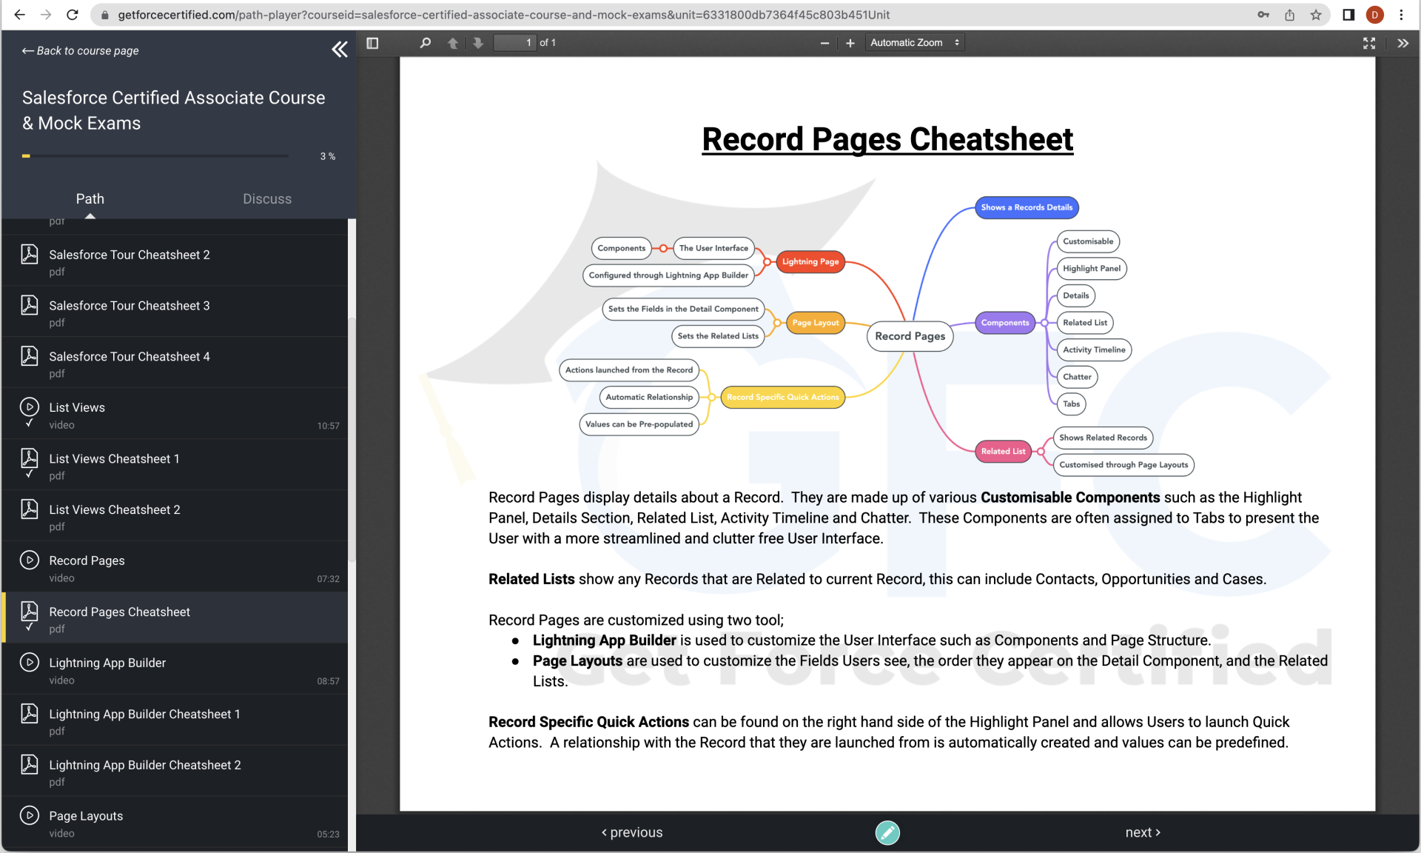Click the expand to fullscreen icon
This screenshot has height=853, width=1421.
tap(1369, 43)
